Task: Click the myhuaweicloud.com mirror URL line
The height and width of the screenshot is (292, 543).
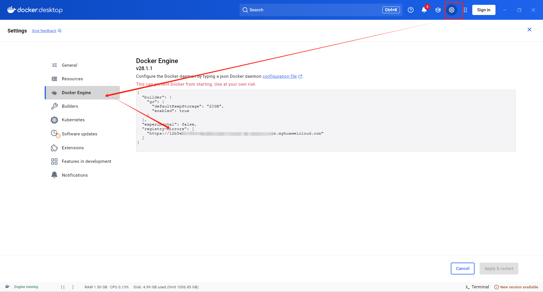Action: point(235,133)
